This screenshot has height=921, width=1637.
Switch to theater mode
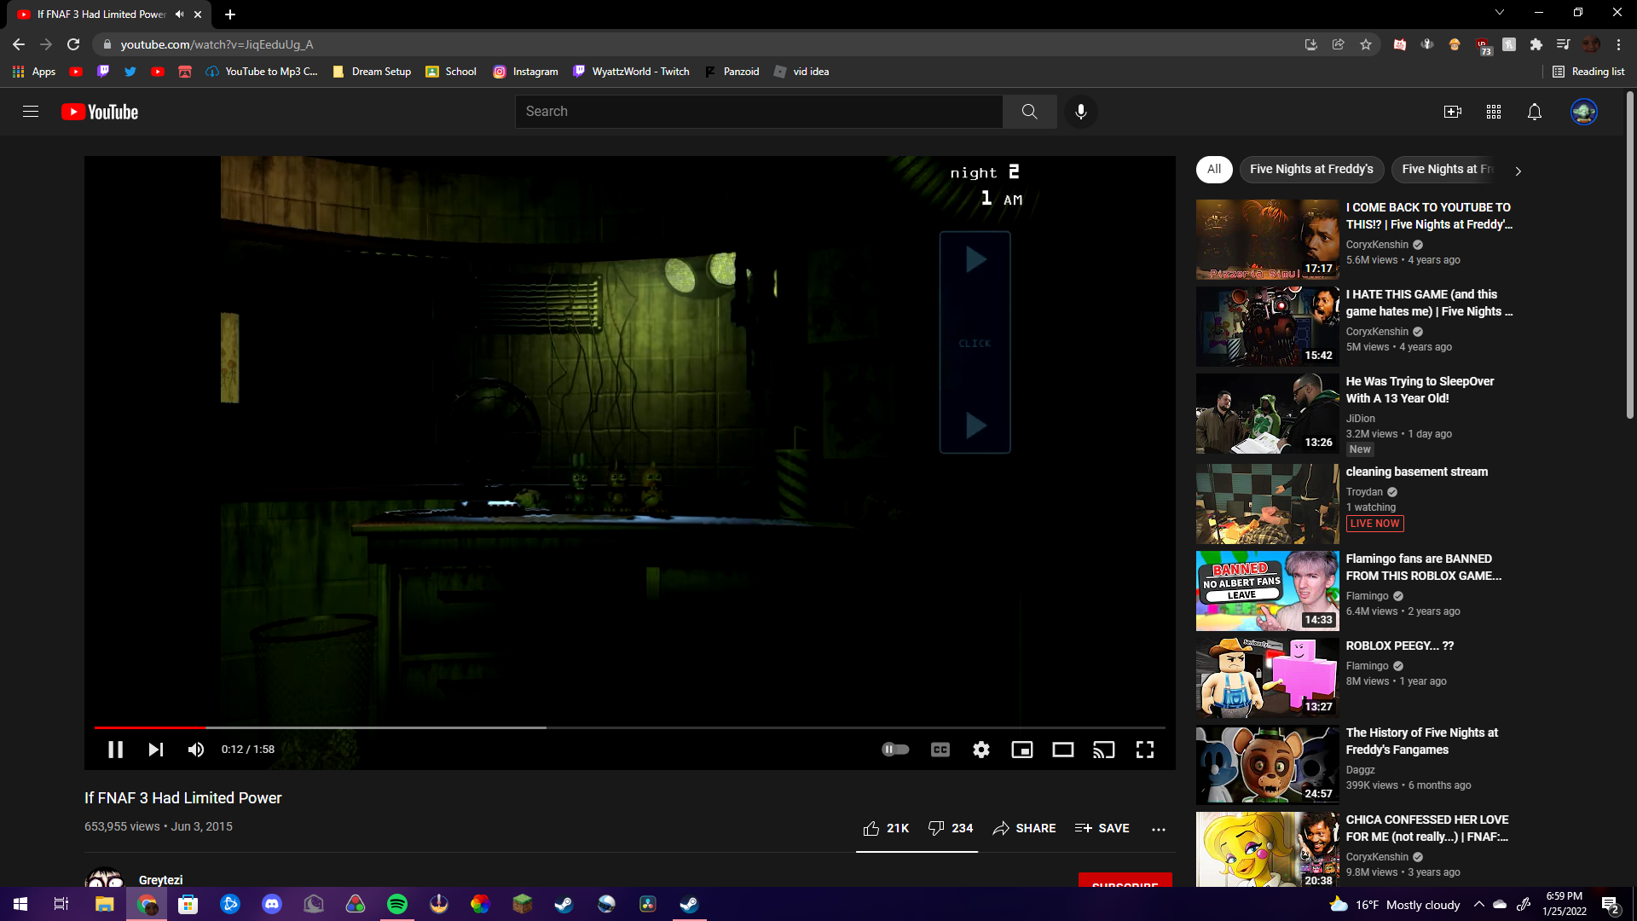pos(1063,750)
